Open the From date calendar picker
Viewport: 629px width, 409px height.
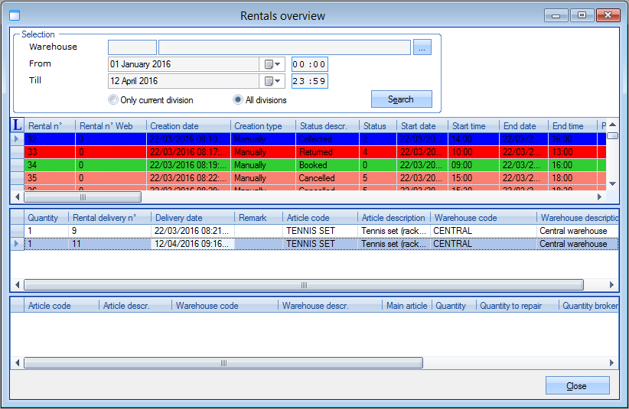tap(273, 64)
